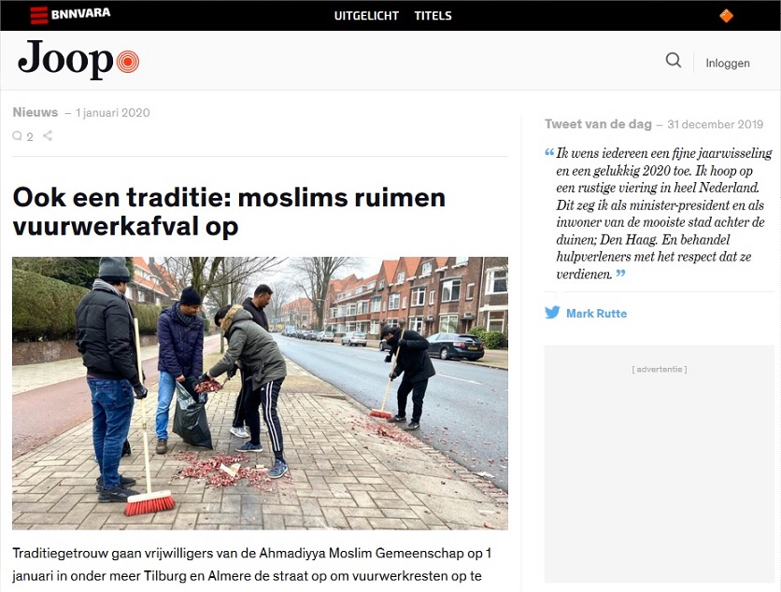
Task: Click the Twitter bird icon
Action: pos(552,313)
